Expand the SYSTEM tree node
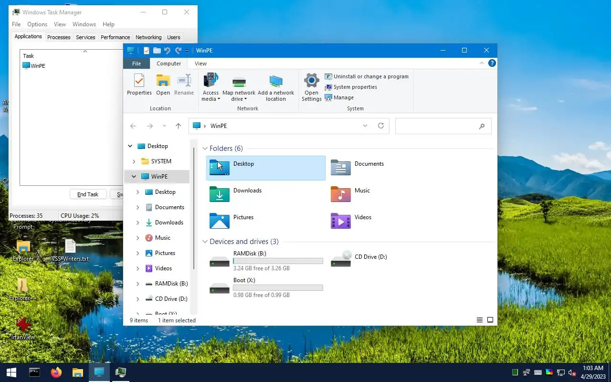 click(x=134, y=161)
